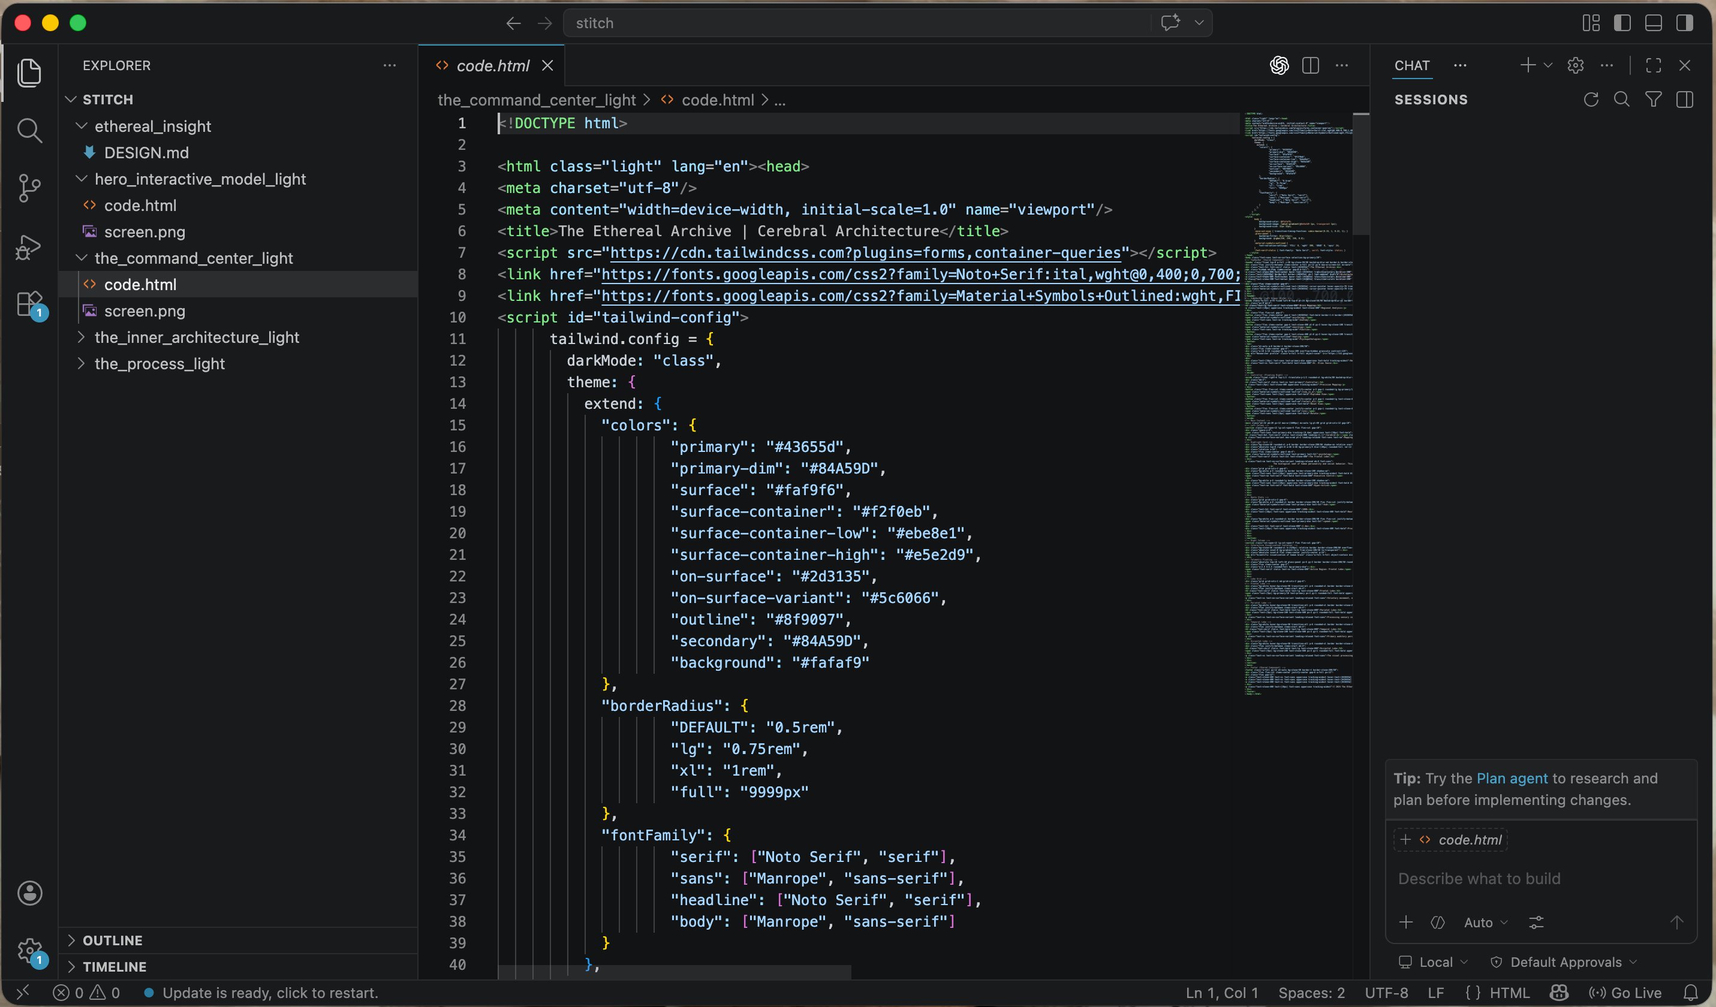Click breadcrumb the_command_center_light
1716x1007 pixels.
(x=537, y=100)
